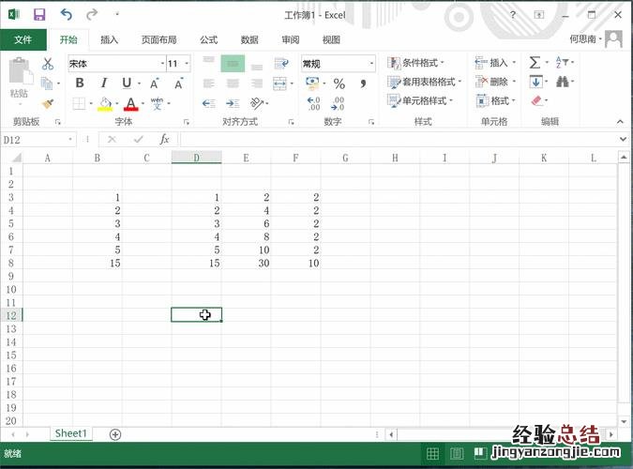Toggle middle align (highlighted)
This screenshot has width=633, height=469.
233,64
